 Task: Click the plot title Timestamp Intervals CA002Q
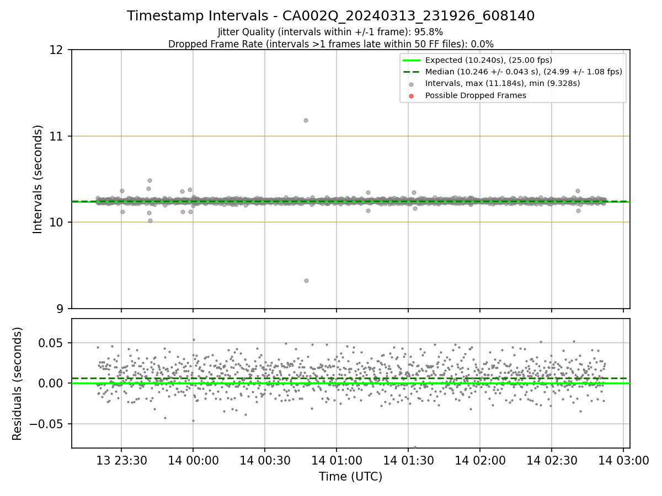pyautogui.click(x=330, y=16)
